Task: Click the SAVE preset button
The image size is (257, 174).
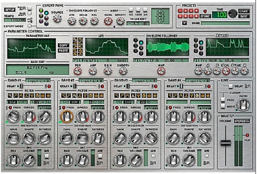Action: (244, 16)
